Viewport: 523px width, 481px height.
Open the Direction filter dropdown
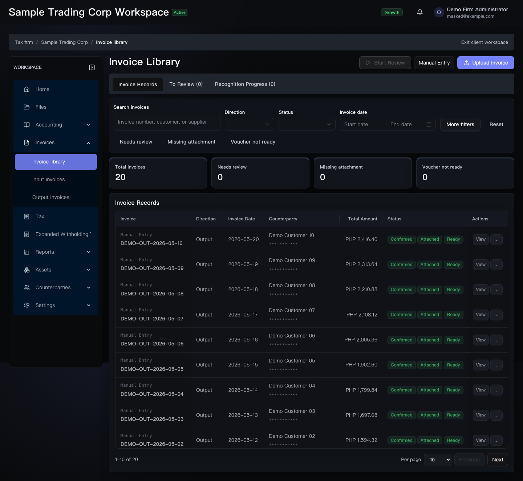click(250, 124)
